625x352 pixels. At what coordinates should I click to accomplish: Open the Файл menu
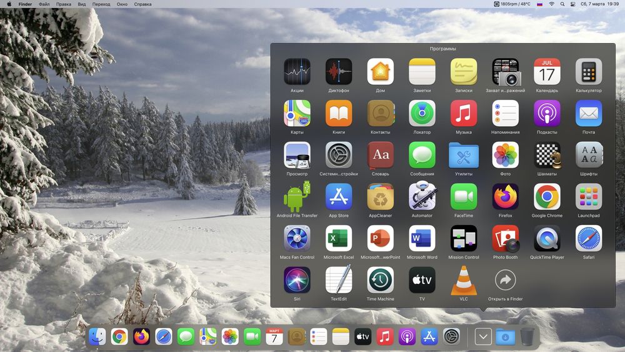(44, 4)
